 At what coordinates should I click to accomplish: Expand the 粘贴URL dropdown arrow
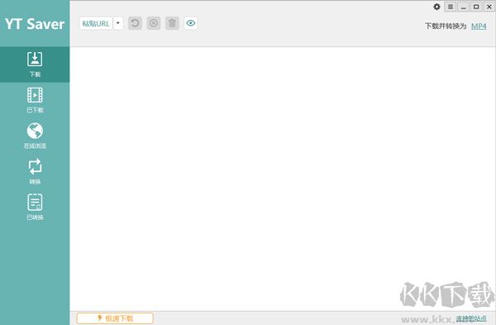click(x=118, y=23)
